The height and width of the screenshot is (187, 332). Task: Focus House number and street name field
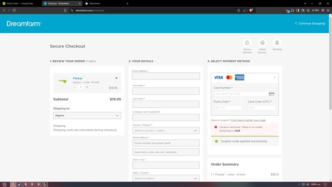point(166,143)
